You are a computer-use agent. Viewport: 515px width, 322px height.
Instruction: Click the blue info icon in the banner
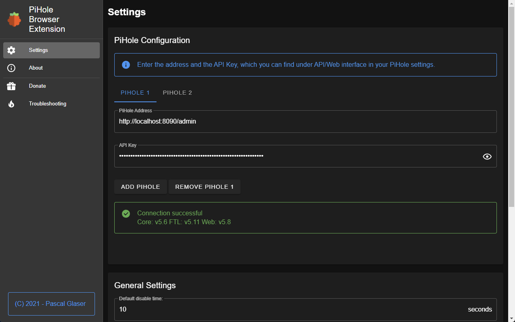(x=126, y=65)
